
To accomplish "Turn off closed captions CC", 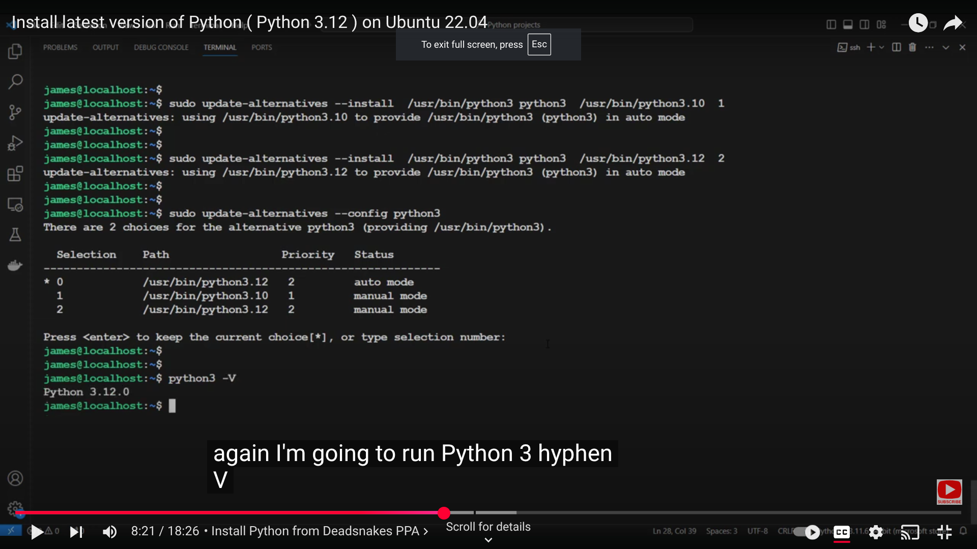I will tap(842, 532).
